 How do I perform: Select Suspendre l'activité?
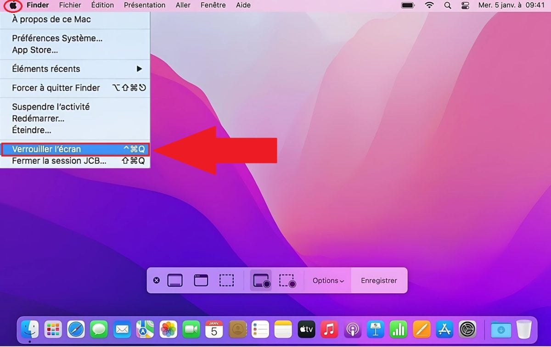(x=75, y=106)
